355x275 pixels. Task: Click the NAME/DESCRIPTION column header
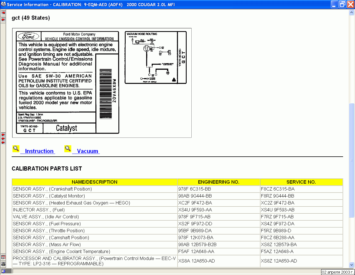[x=95, y=182]
